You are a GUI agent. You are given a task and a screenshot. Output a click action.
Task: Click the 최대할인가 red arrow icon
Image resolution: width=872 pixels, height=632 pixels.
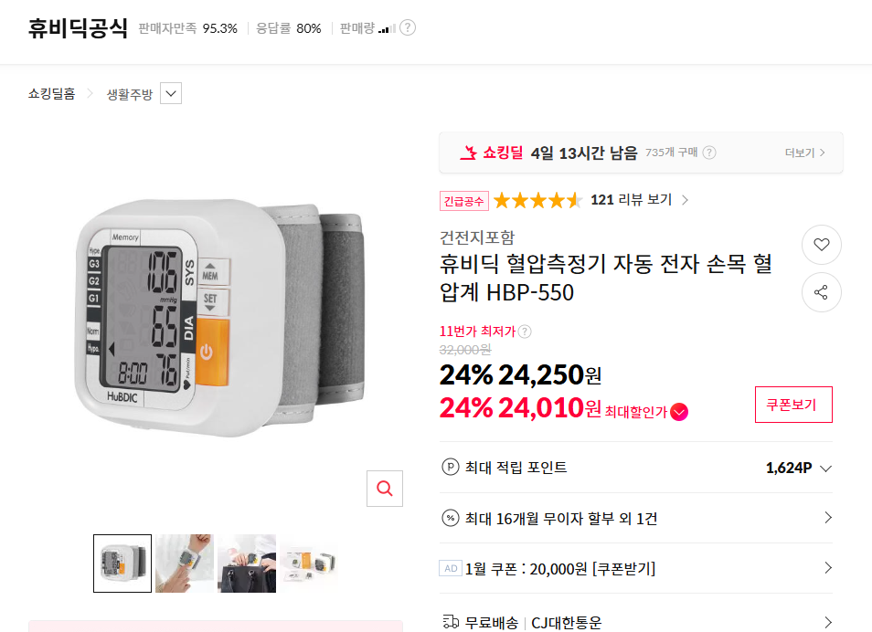coord(679,412)
